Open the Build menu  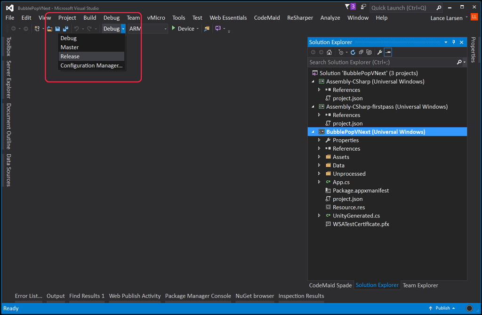[90, 18]
